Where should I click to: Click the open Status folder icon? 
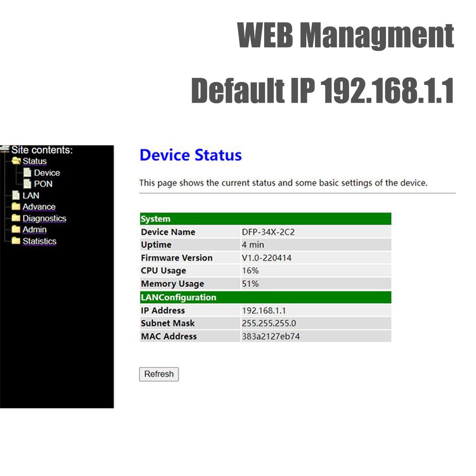16,161
